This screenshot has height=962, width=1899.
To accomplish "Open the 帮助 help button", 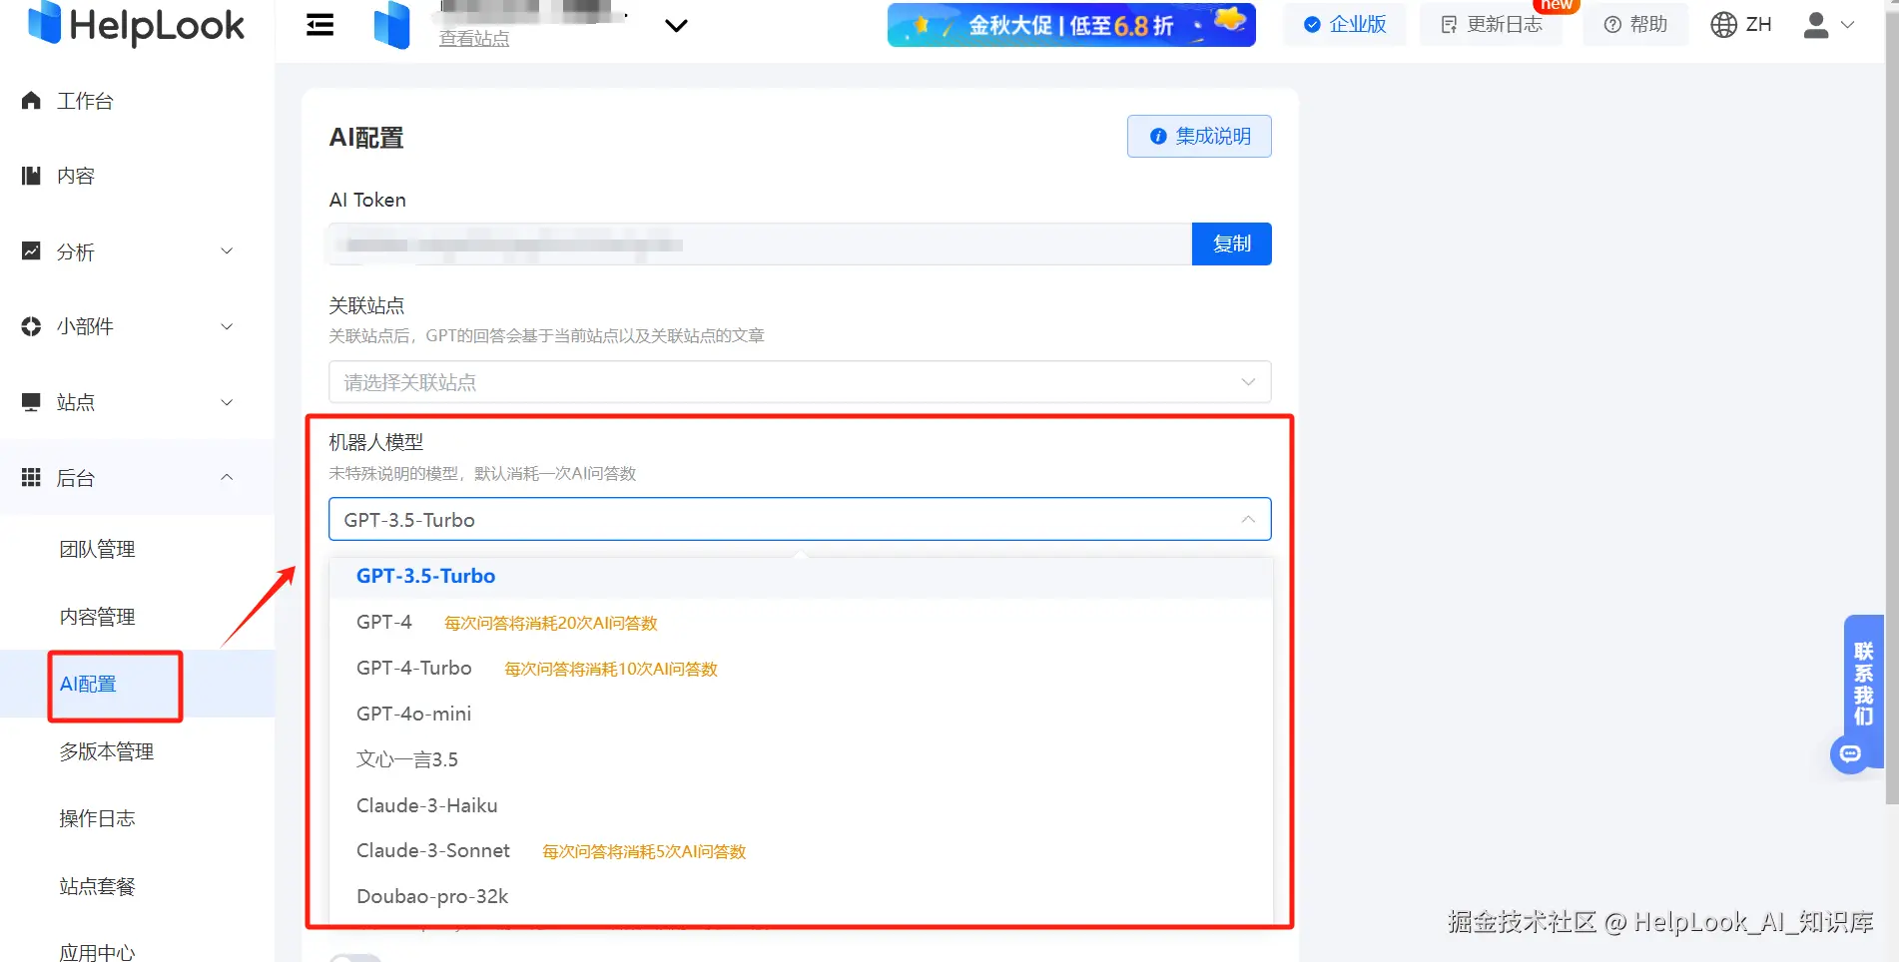I will (1635, 25).
